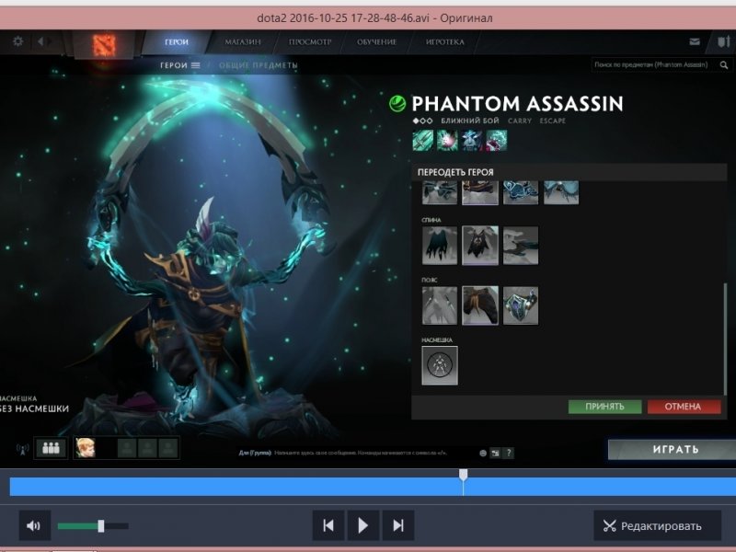Click the chat window expand icon
Screen dimensions: 736x552
(x=495, y=453)
